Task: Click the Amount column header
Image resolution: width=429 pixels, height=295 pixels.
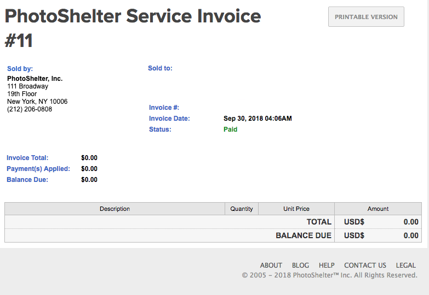Action: point(378,209)
